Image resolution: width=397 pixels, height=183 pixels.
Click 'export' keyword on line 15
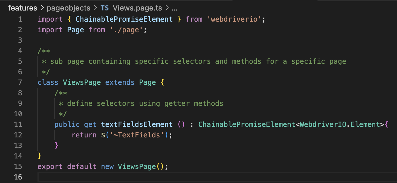[x=50, y=167]
